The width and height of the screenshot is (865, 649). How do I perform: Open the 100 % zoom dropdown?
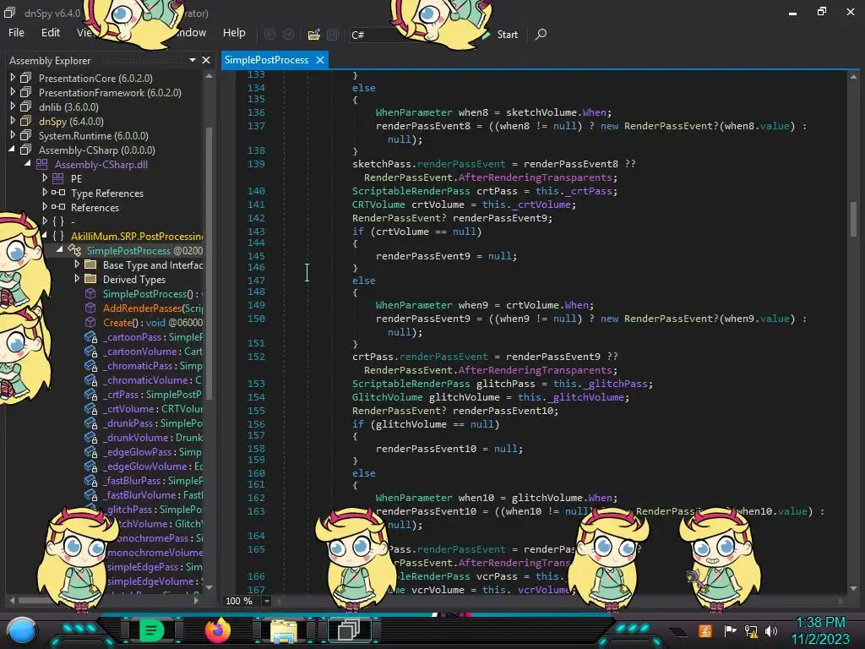(x=266, y=601)
